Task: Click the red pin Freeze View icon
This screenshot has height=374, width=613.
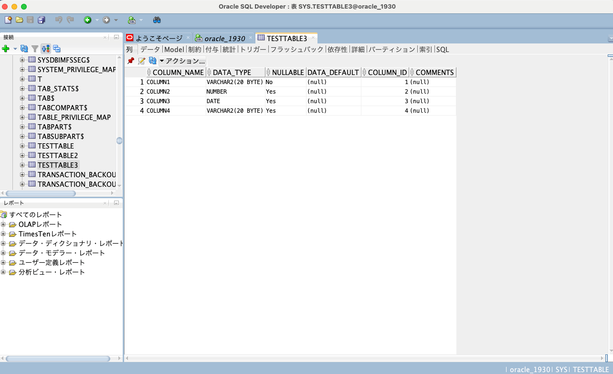Action: [131, 61]
